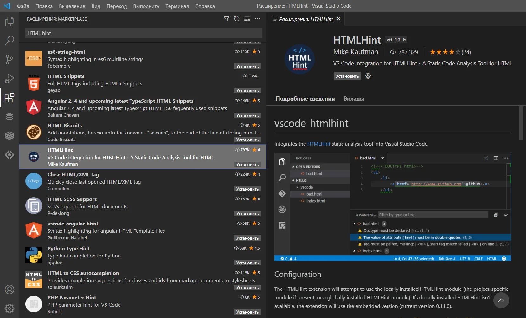
Task: Install Angular TypeScript HTML Snippets extension
Action: (247, 115)
